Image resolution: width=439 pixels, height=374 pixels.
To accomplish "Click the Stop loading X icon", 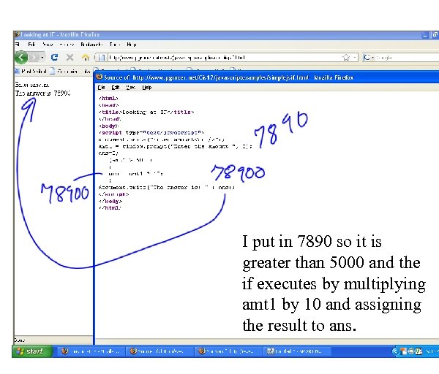I will click(x=70, y=57).
